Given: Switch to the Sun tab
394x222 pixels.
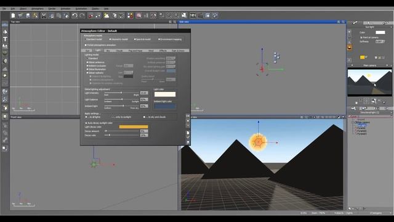Looking at the screenshot, I should point(87,51).
